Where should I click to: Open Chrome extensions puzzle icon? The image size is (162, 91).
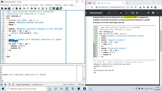152,7
